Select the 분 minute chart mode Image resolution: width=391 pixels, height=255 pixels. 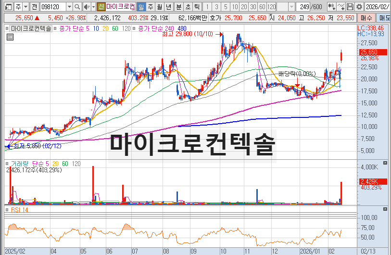click(x=179, y=7)
